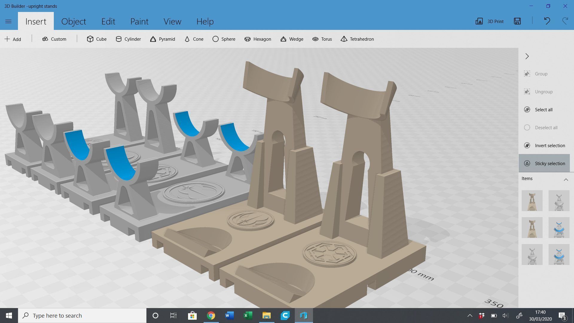Insert a Pyramid
The height and width of the screenshot is (323, 574).
(162, 39)
